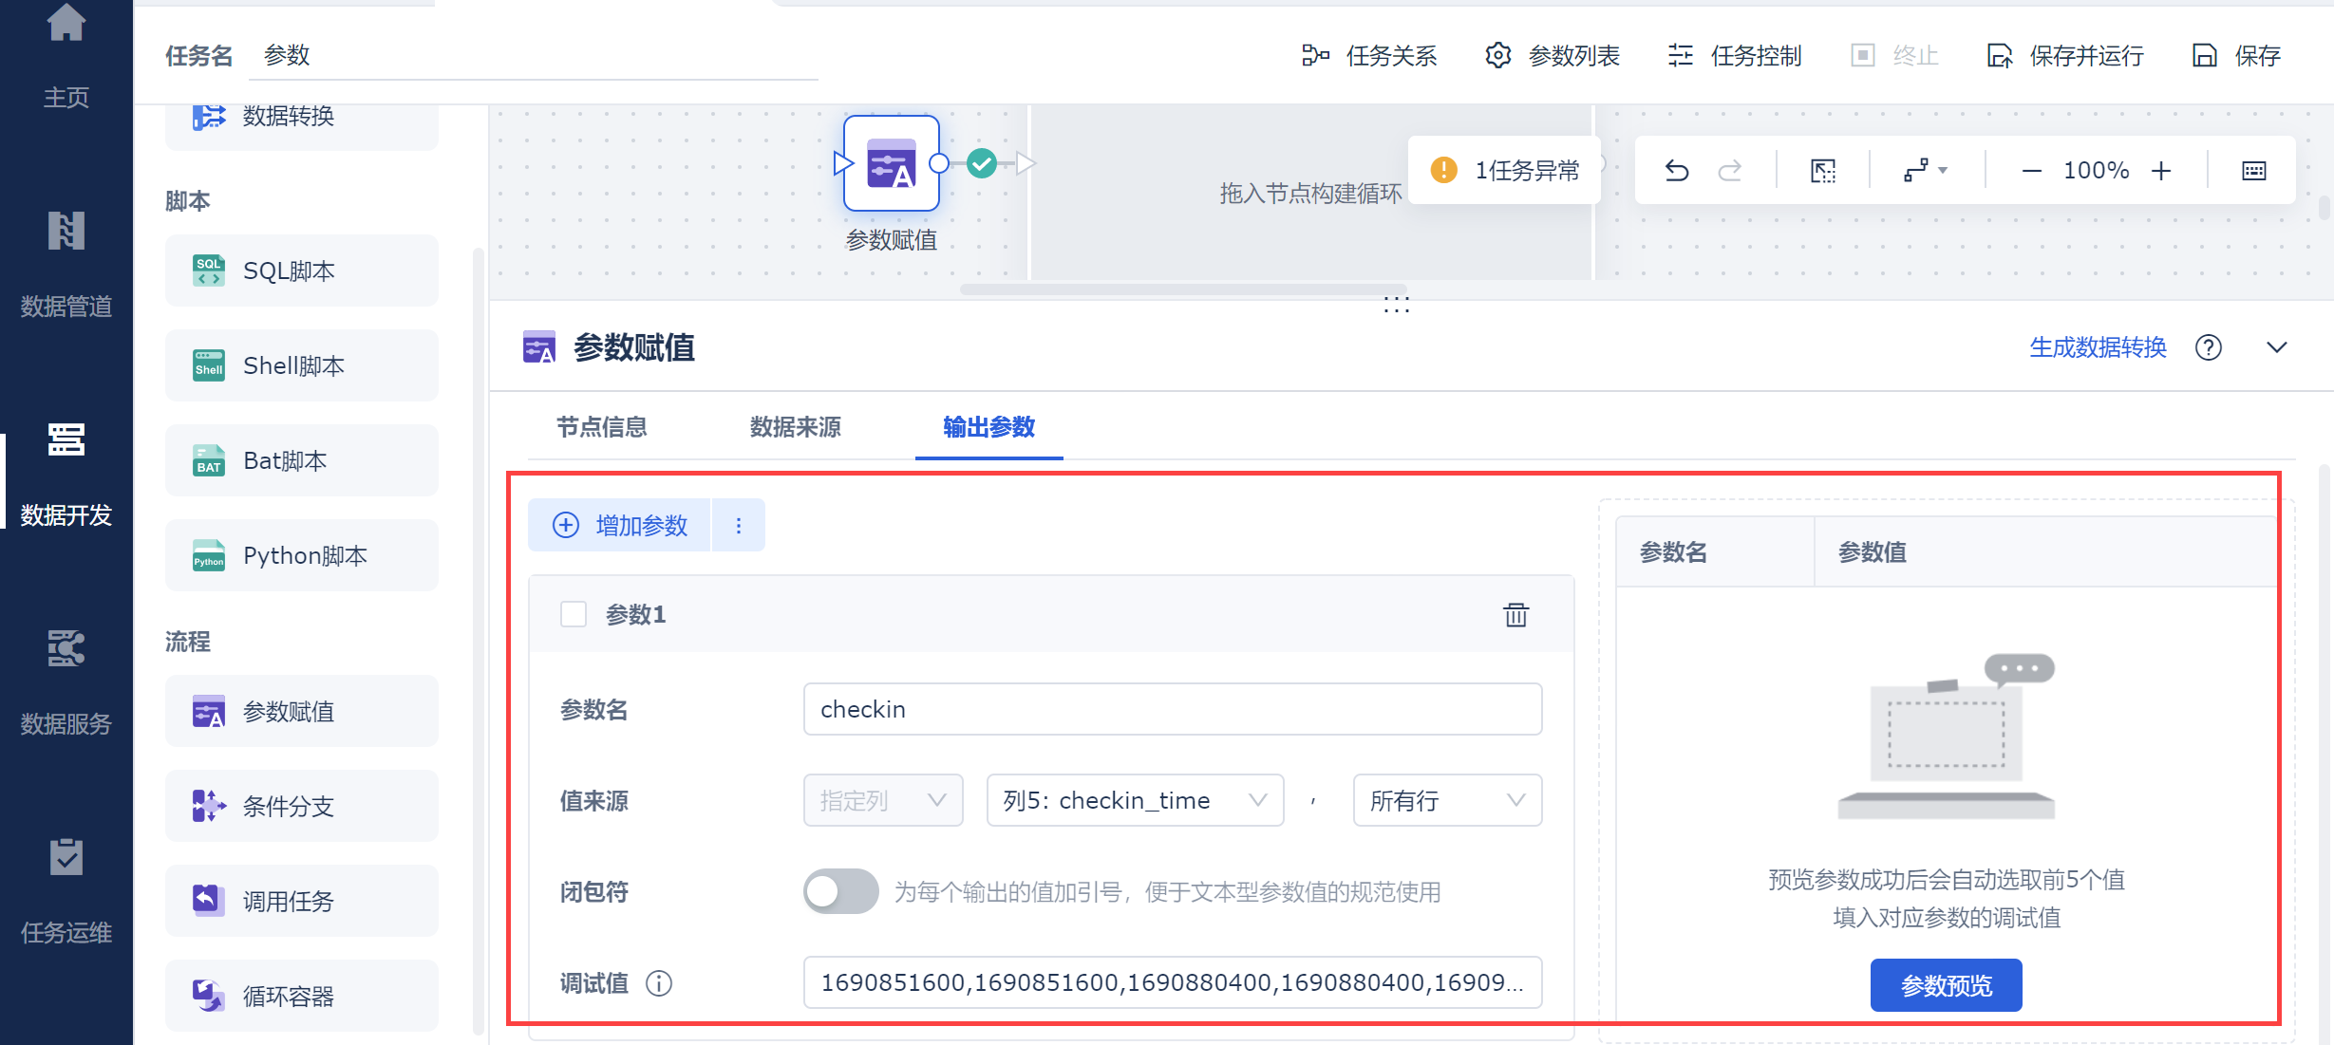The width and height of the screenshot is (2334, 1045).
Task: Click the undo arrow in canvas toolbar
Action: click(1677, 171)
